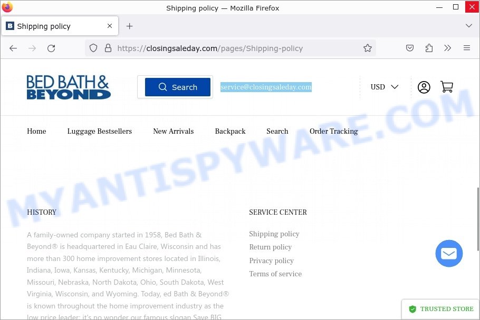Open Return policy footer link
This screenshot has width=480, height=320.
(x=270, y=247)
